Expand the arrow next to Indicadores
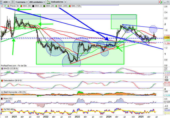170x118 pixels. pos(65,2)
